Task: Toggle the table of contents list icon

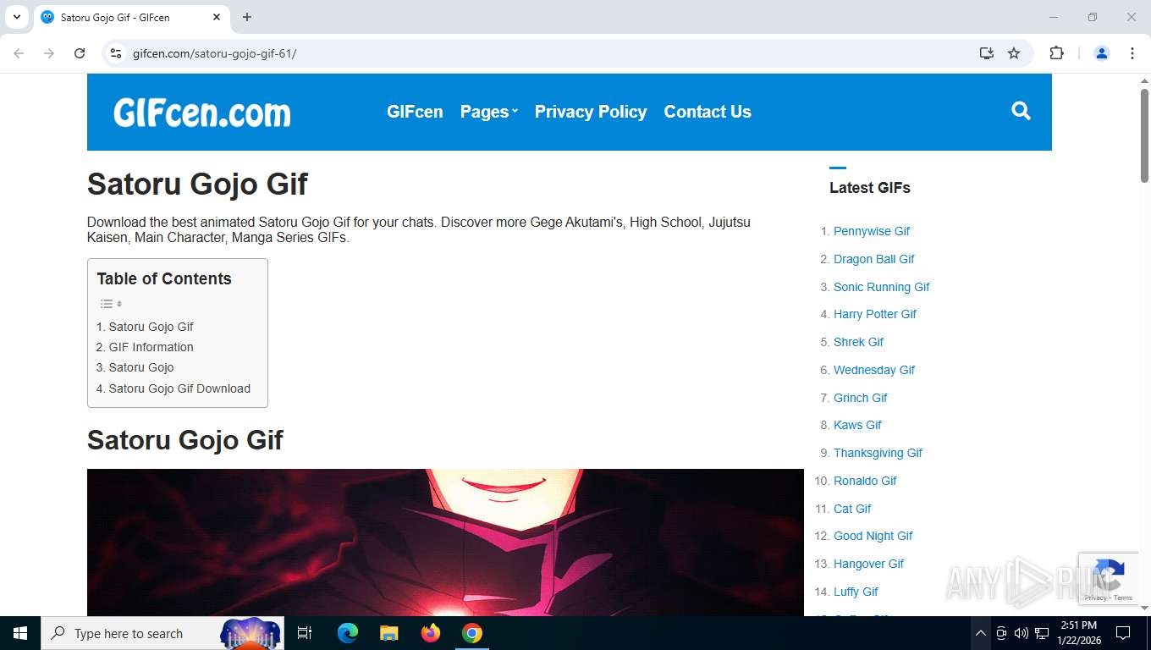Action: [x=111, y=304]
